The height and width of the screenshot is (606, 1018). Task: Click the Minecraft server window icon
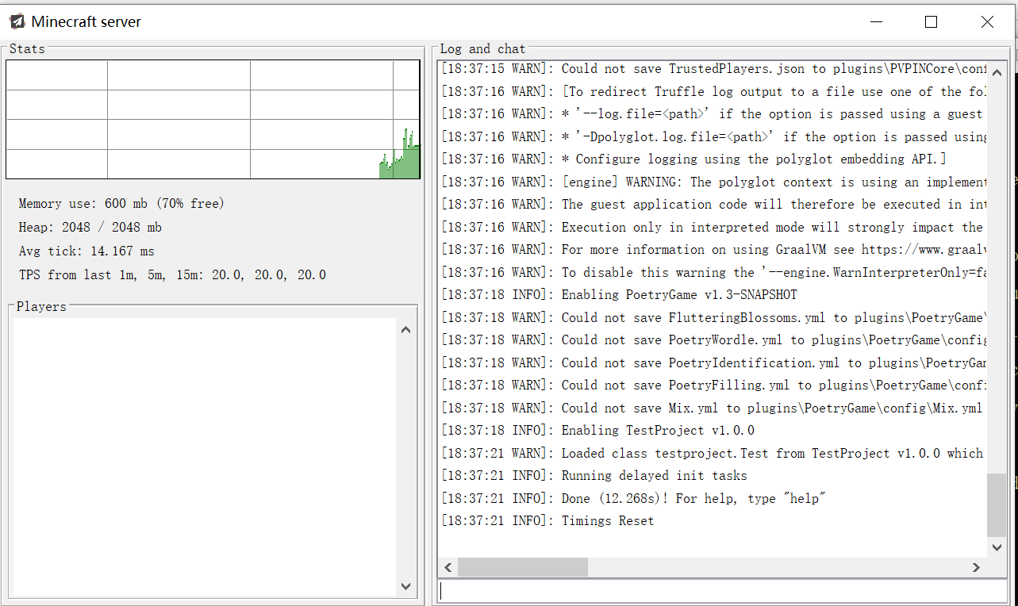point(17,21)
